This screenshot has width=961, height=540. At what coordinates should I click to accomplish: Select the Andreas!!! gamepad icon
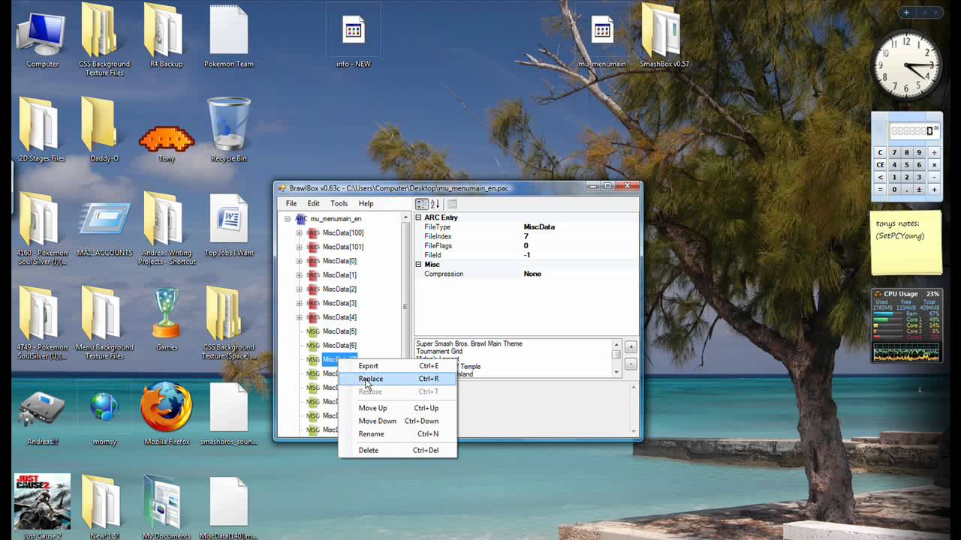coord(42,417)
